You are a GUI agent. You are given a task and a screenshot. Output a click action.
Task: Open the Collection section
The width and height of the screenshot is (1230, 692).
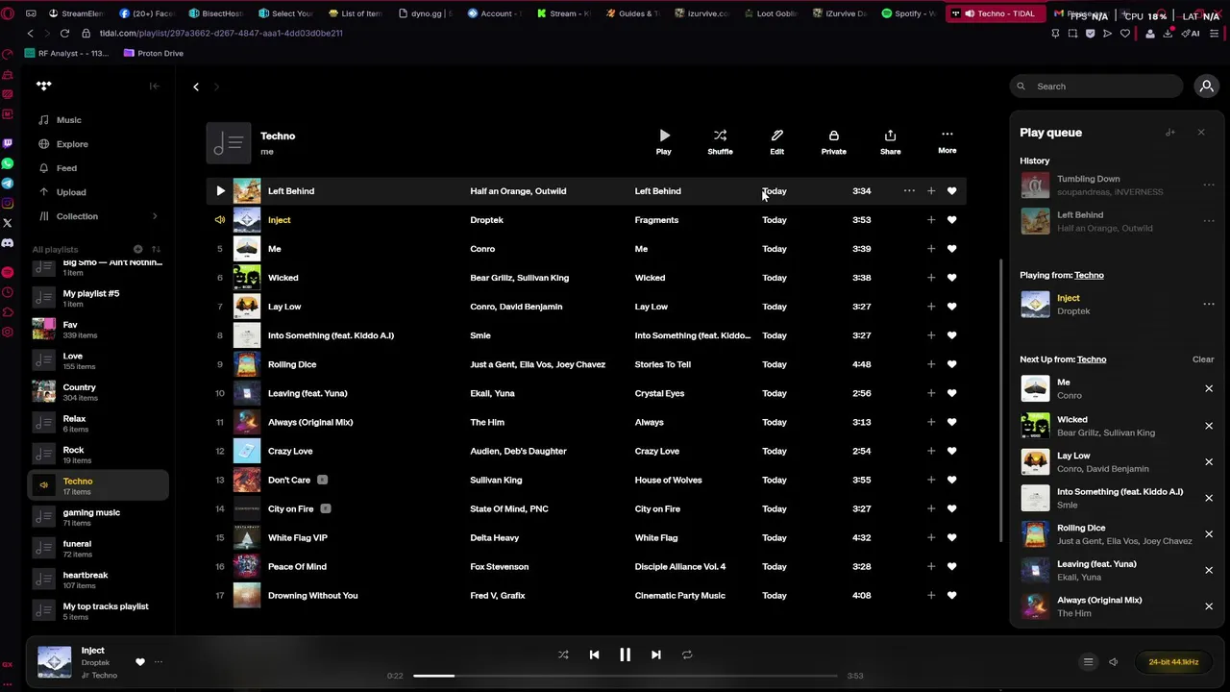(x=77, y=216)
